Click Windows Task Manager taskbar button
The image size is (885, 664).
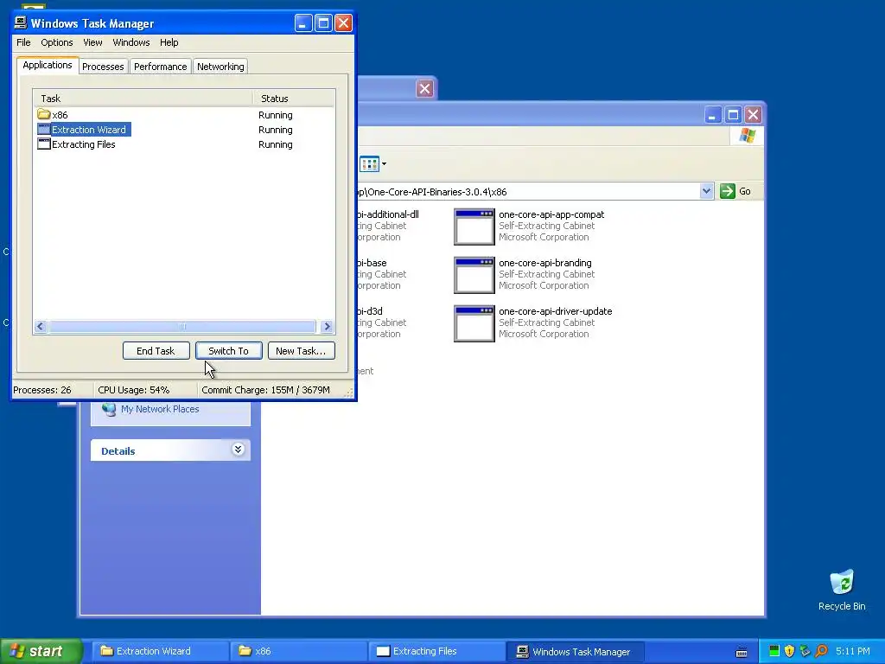[575, 651]
